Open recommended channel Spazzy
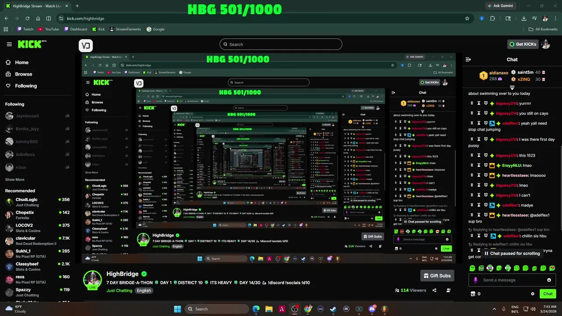 pyautogui.click(x=37, y=292)
